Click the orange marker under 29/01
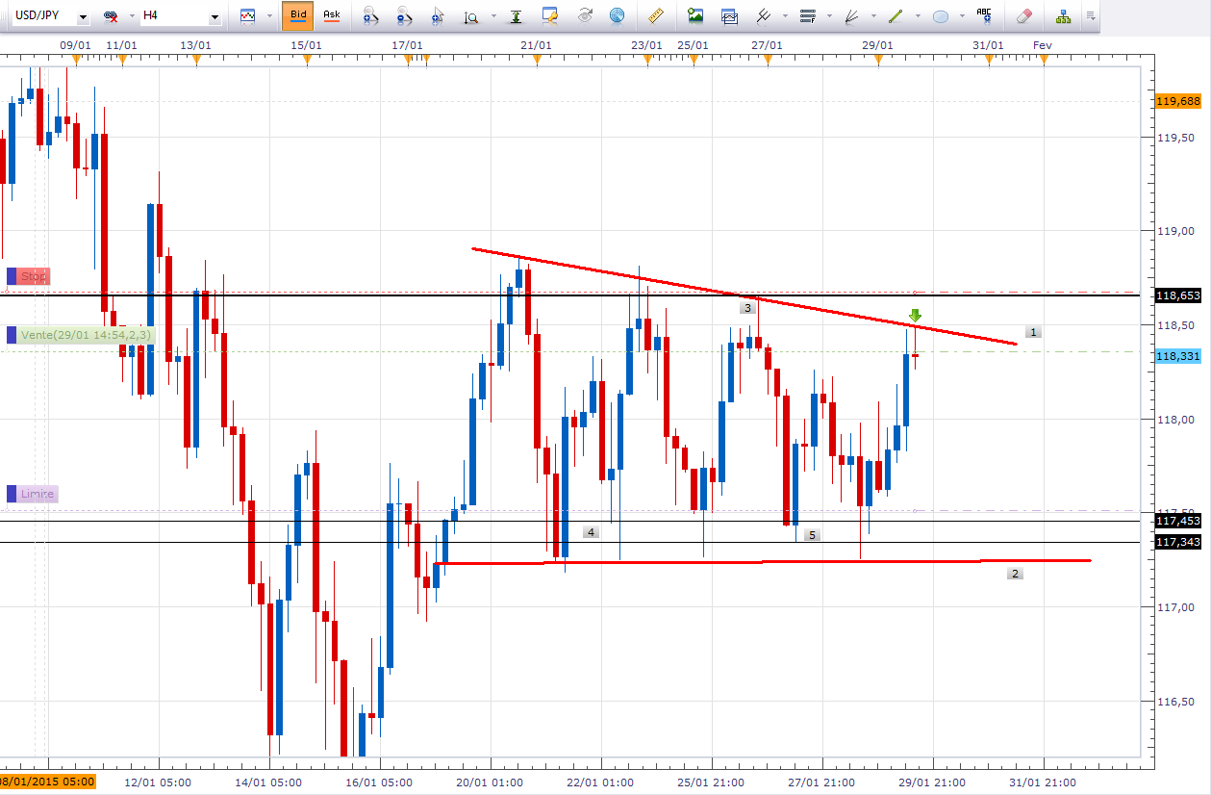The height and width of the screenshot is (795, 1211). point(877,61)
